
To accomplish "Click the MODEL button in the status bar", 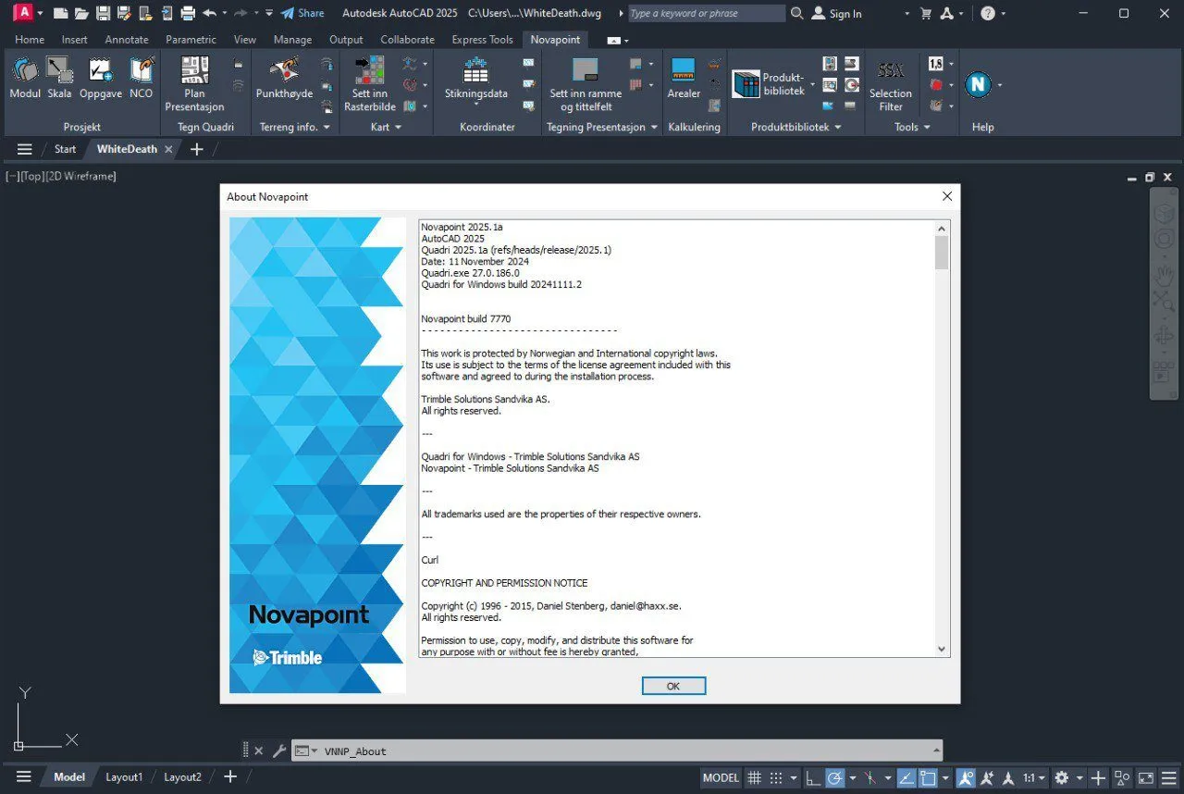I will point(720,777).
